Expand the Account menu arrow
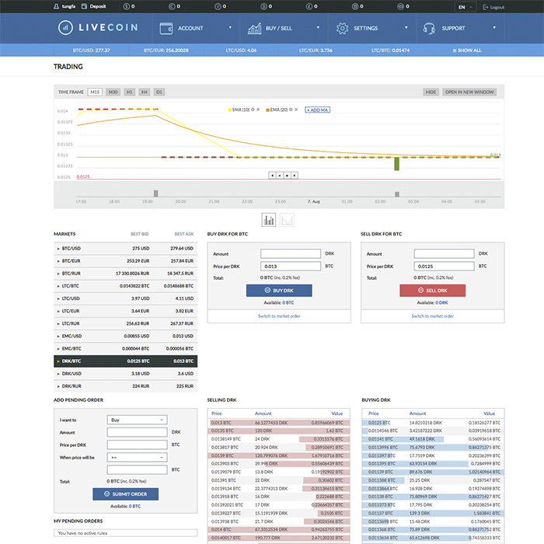 pos(230,27)
